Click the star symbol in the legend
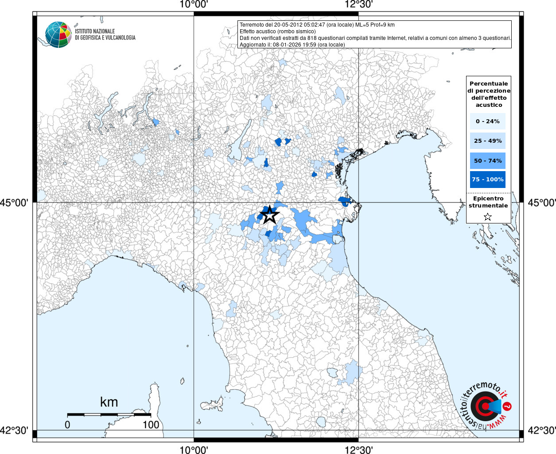 pos(488,217)
